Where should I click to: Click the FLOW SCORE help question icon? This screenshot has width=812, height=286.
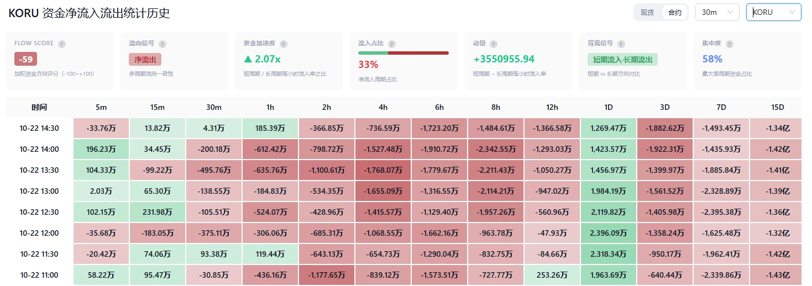[62, 44]
